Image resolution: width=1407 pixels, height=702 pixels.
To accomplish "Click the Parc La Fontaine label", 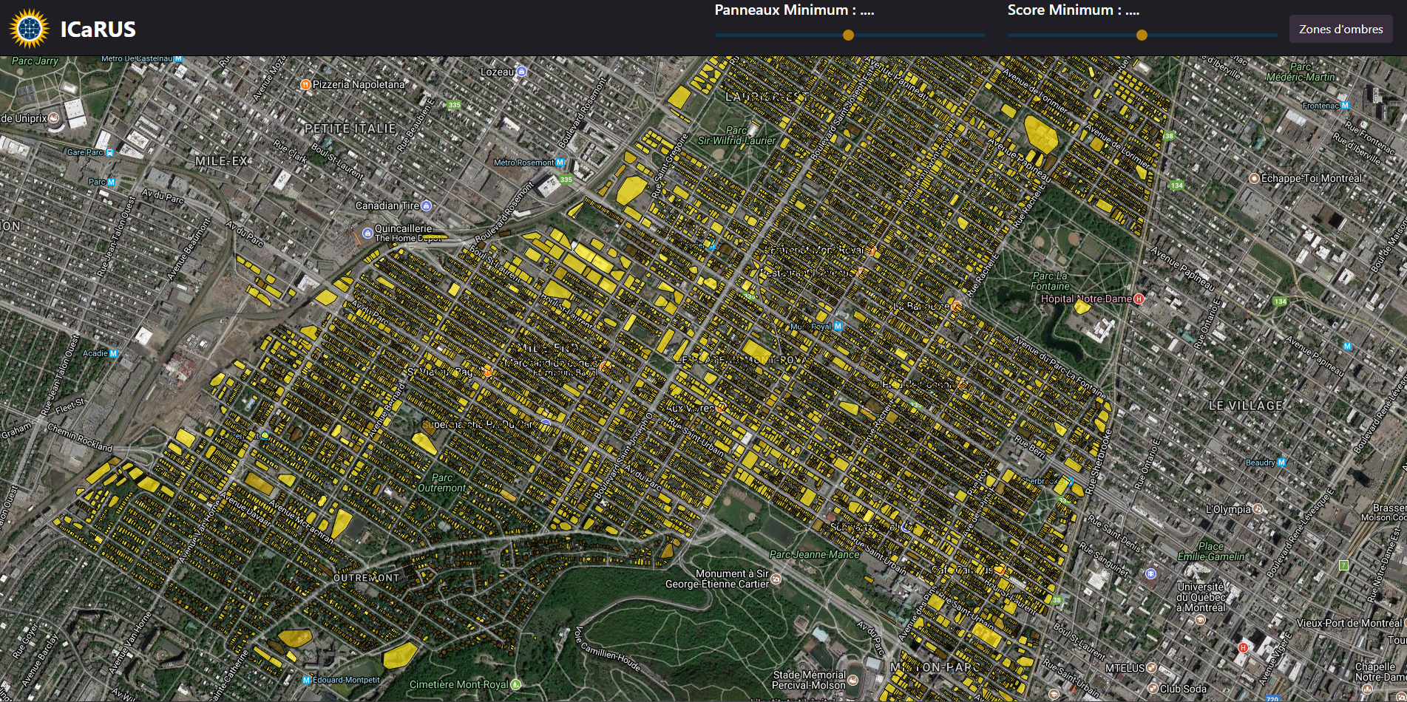I will [x=1050, y=281].
